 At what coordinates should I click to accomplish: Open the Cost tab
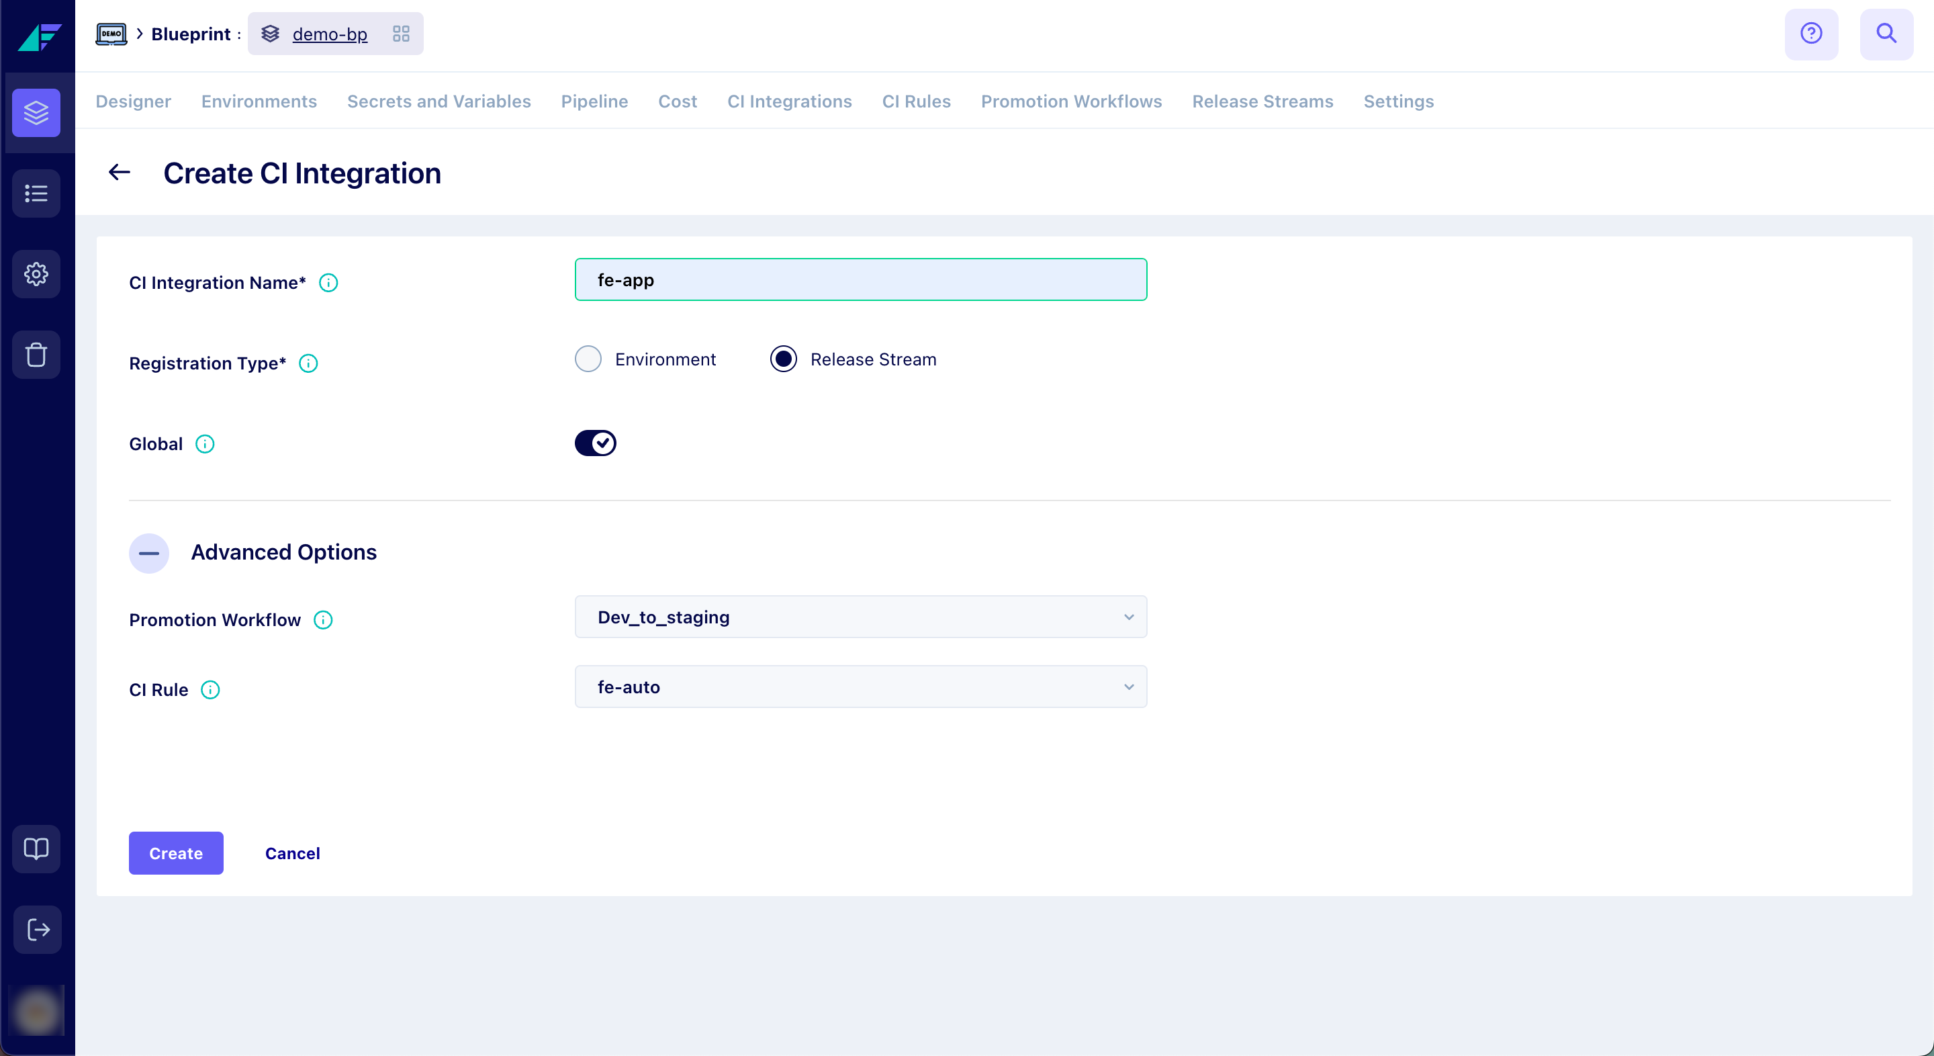point(677,101)
